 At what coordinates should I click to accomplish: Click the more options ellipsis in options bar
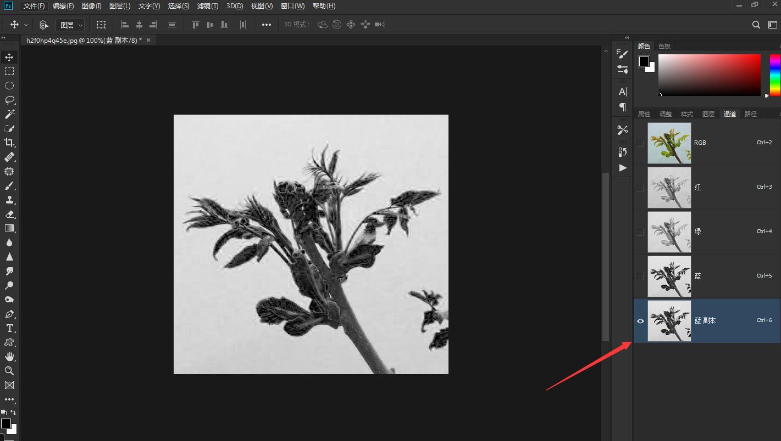coord(267,25)
